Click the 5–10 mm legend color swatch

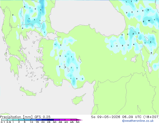pos(27,120)
